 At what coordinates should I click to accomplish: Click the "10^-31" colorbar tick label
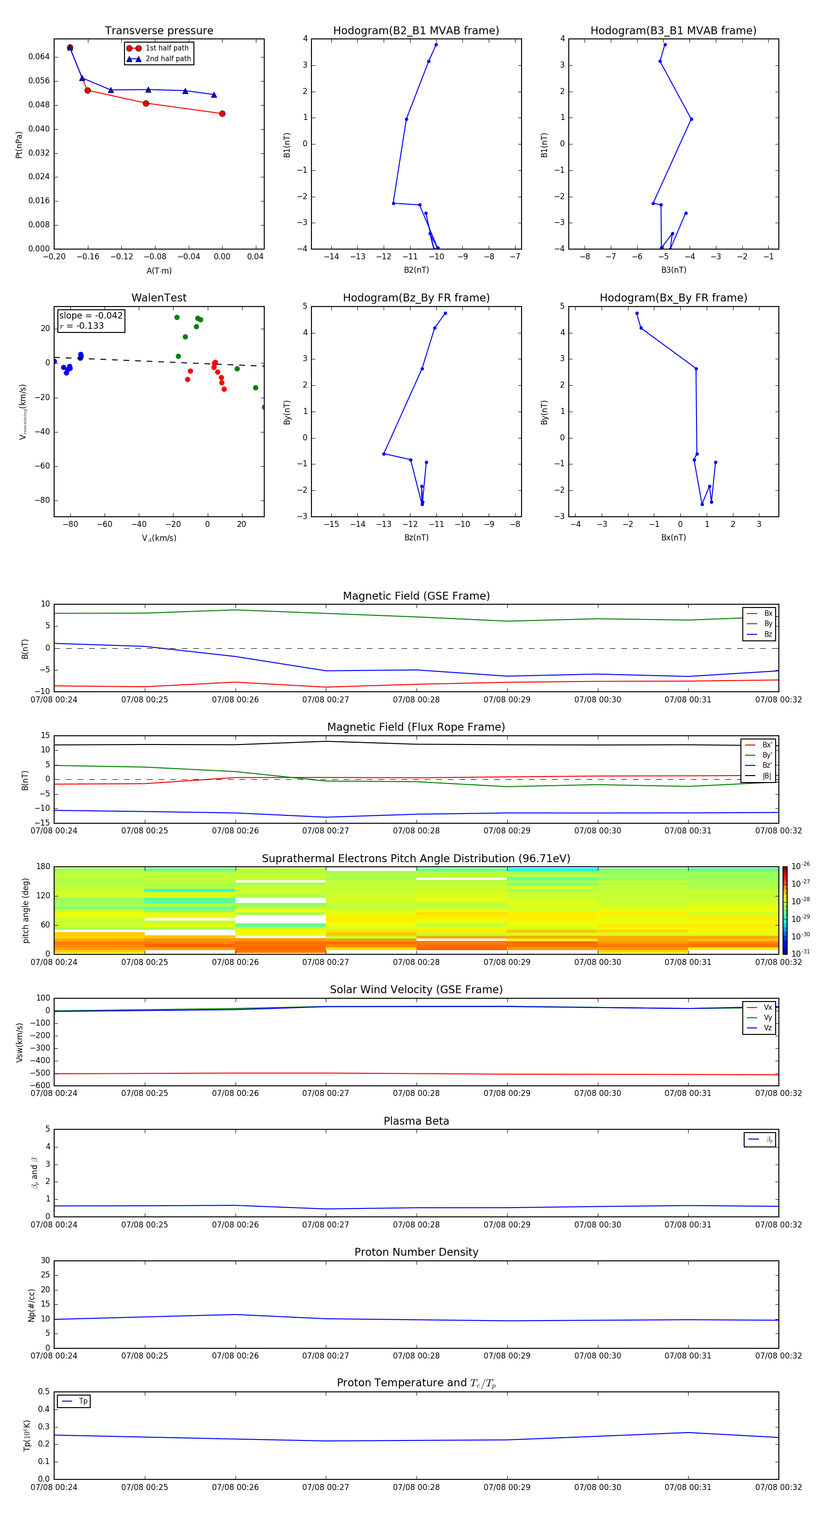pos(801,953)
